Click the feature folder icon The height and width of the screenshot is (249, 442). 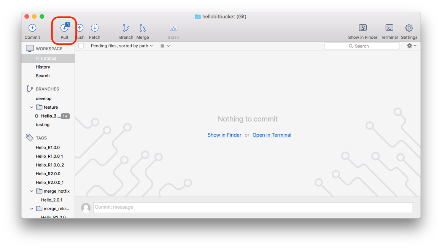coord(39,107)
